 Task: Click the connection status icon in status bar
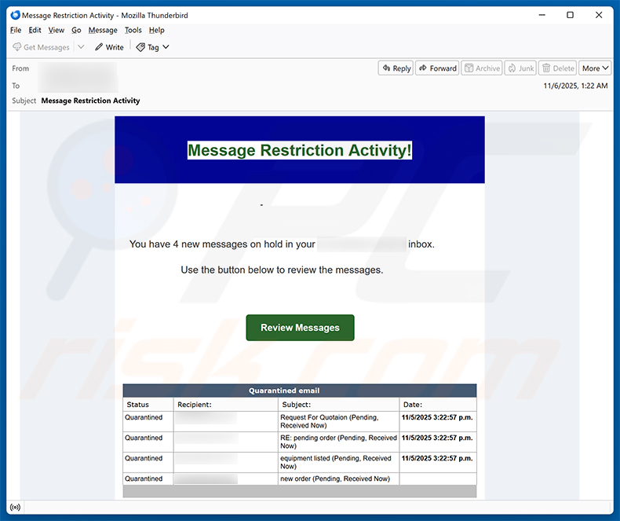(x=16, y=507)
